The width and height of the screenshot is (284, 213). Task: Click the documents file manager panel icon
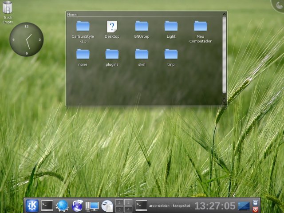(107, 206)
